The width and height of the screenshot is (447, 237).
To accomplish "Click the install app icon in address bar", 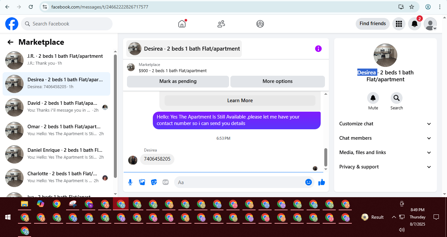I will click(401, 7).
